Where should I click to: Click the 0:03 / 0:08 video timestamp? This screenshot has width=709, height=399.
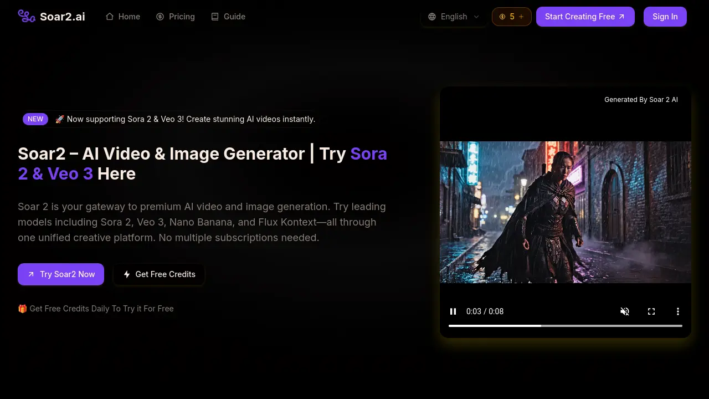[x=485, y=311]
